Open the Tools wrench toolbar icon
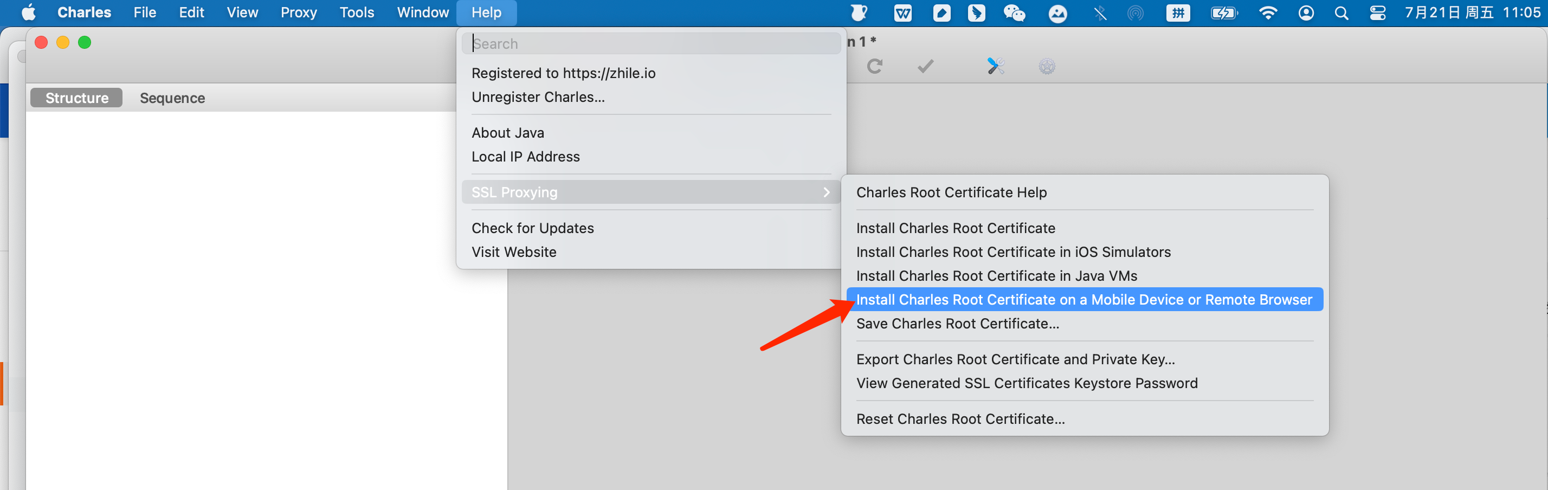This screenshot has height=490, width=1548. 996,66
